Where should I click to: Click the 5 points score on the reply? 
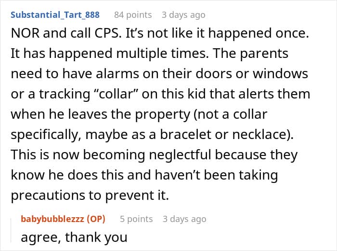tap(136, 219)
